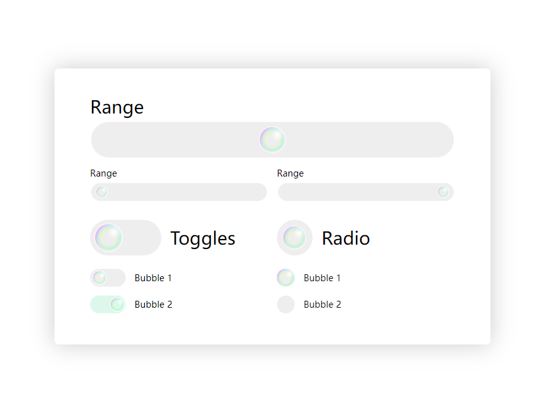Screen dimensions: 545x413
Task: Enable the Bubble 1 toggle switch
Action: [x=108, y=278]
